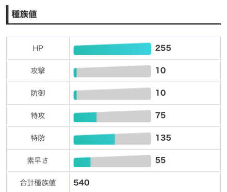Click the 特攻 value 75

[160, 115]
